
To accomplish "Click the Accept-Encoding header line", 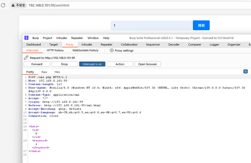I will click(55, 109).
